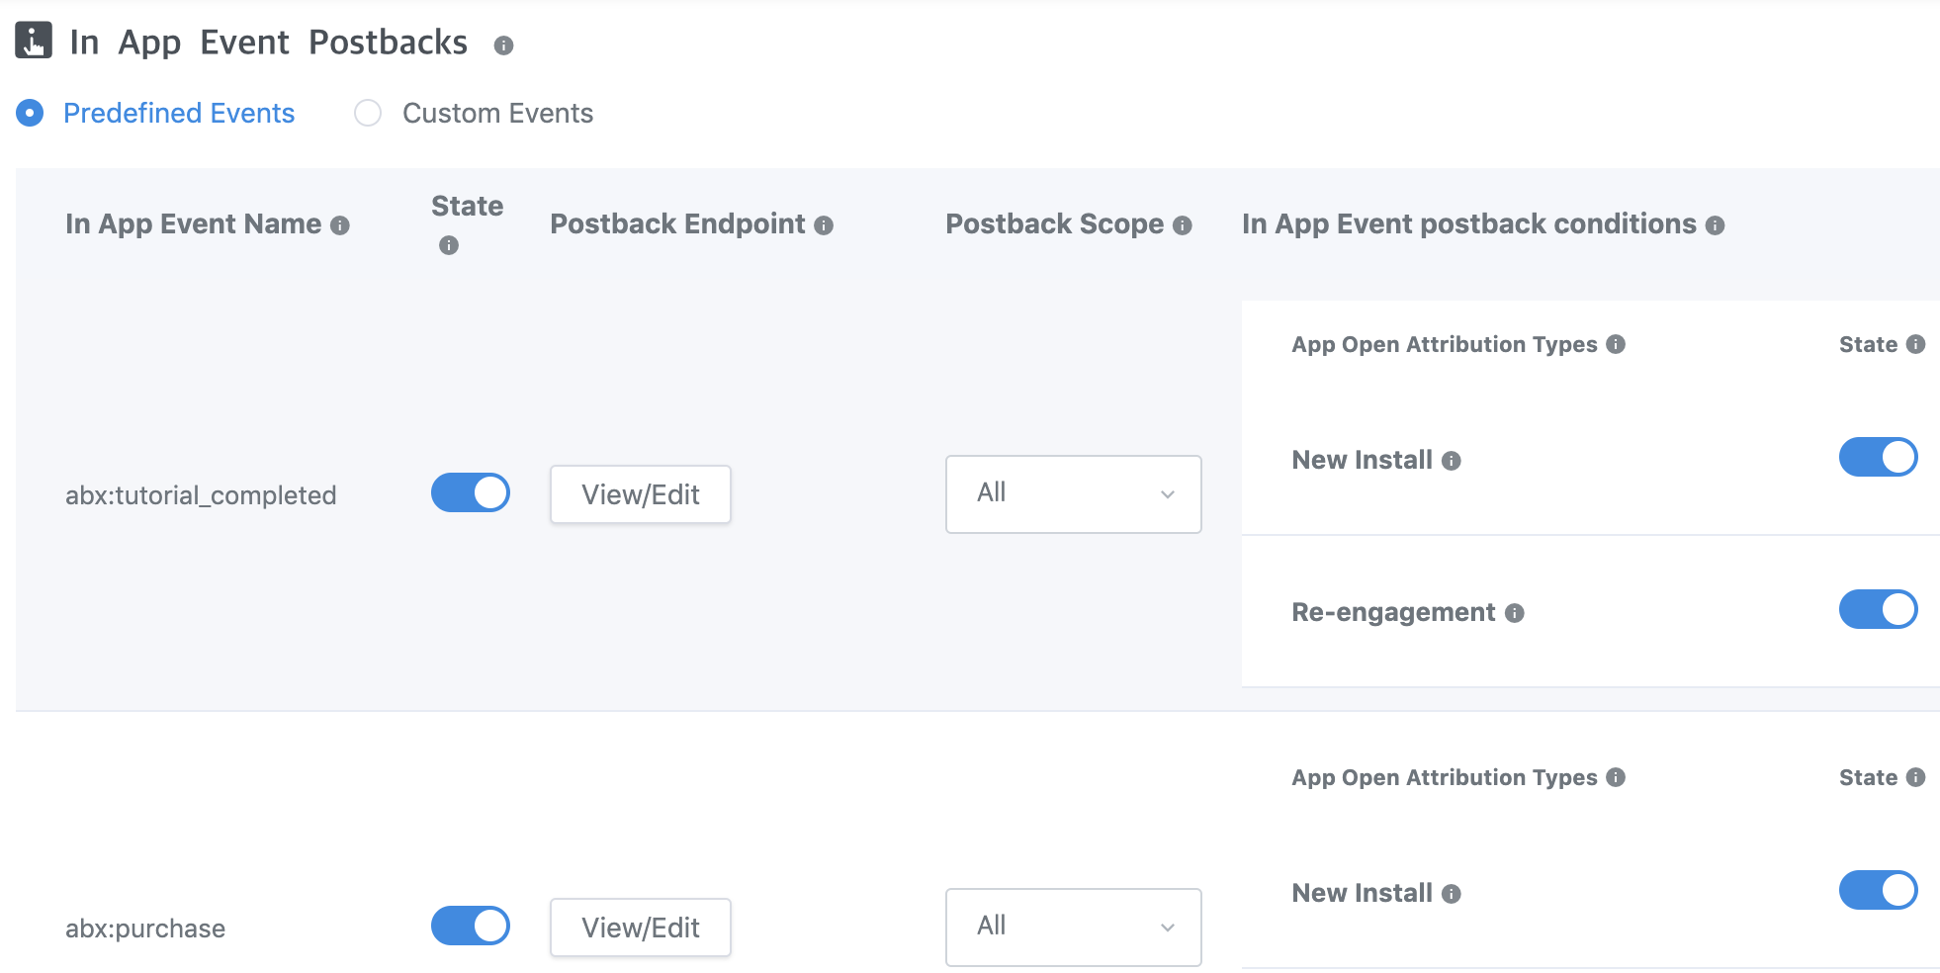1940x973 pixels.
Task: Select the Predefined Events radio button
Action: point(30,114)
